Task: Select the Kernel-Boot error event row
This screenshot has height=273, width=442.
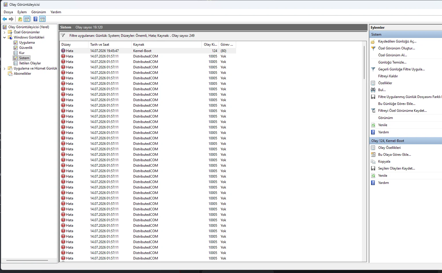Action: click(148, 51)
